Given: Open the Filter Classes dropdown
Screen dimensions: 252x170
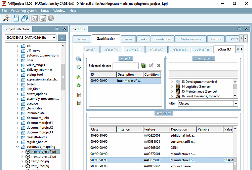Looking at the screenshot, I should pyautogui.click(x=235, y=104).
